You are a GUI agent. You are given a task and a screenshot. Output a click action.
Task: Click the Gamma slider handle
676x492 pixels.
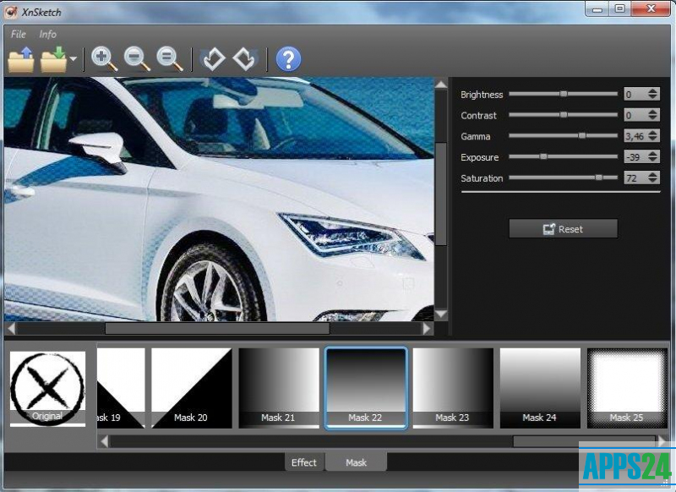pyautogui.click(x=581, y=135)
